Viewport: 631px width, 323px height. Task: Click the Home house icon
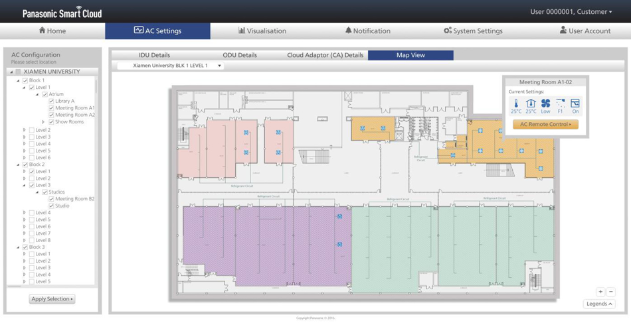point(42,31)
